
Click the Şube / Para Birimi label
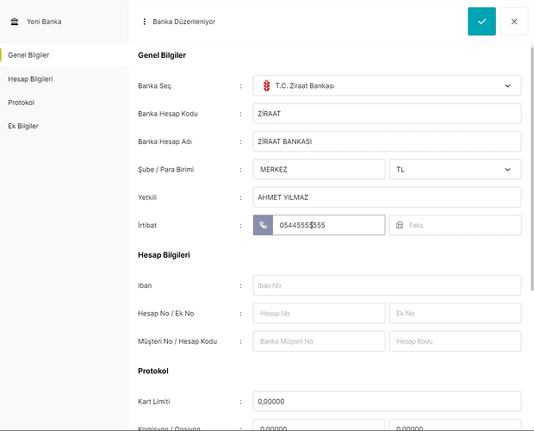click(166, 169)
